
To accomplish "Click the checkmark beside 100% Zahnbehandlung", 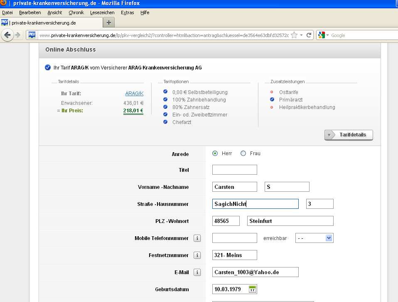I will 165,99.
